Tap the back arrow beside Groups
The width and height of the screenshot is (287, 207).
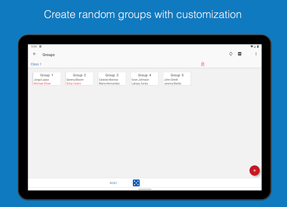35,54
